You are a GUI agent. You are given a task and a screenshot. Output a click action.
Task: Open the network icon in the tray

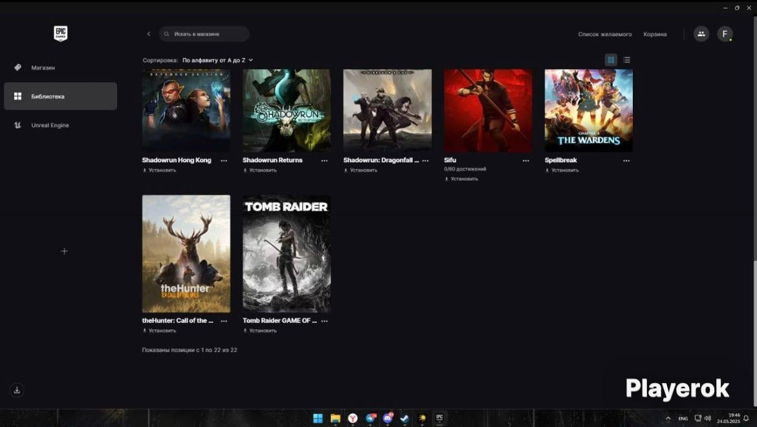click(x=697, y=419)
